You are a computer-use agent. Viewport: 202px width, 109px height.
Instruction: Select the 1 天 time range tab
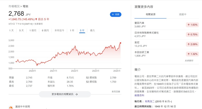tap(11, 30)
